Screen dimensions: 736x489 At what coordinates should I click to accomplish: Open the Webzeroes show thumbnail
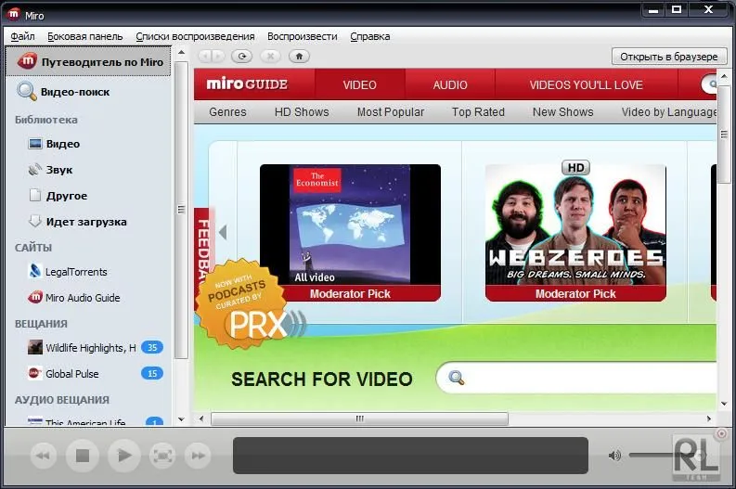click(x=575, y=232)
